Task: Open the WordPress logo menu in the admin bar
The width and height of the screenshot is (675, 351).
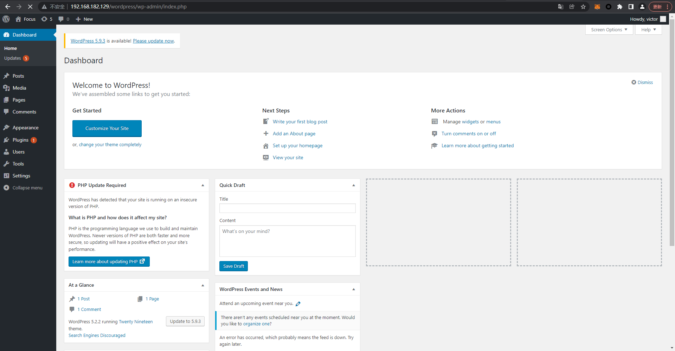Action: [6, 19]
